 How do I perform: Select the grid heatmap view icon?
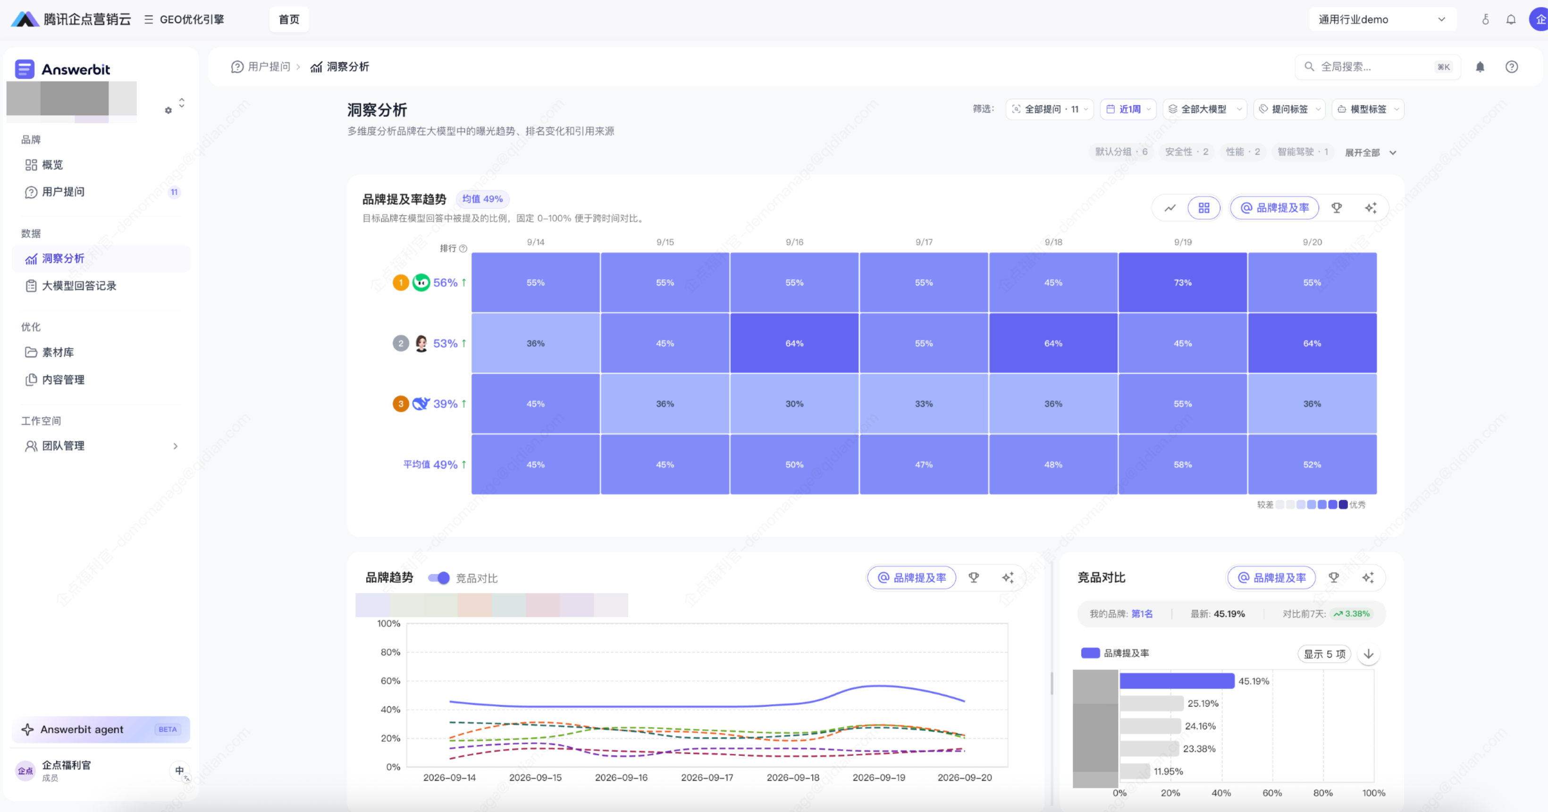pyautogui.click(x=1203, y=208)
